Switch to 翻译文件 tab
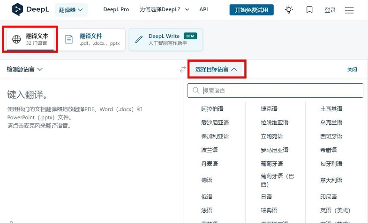 coord(92,39)
